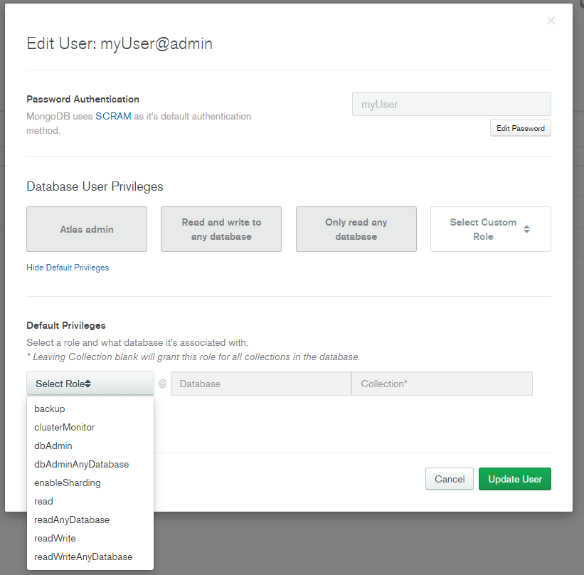Viewport: 584px width, 575px height.
Task: Open the Select Custom Role dropdown
Action: point(490,229)
